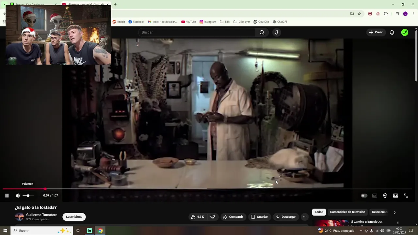Open YouTube notifications bell
418x235 pixels.
tap(392, 32)
